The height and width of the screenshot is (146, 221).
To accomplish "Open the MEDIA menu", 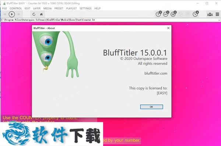I will tap(48, 8).
